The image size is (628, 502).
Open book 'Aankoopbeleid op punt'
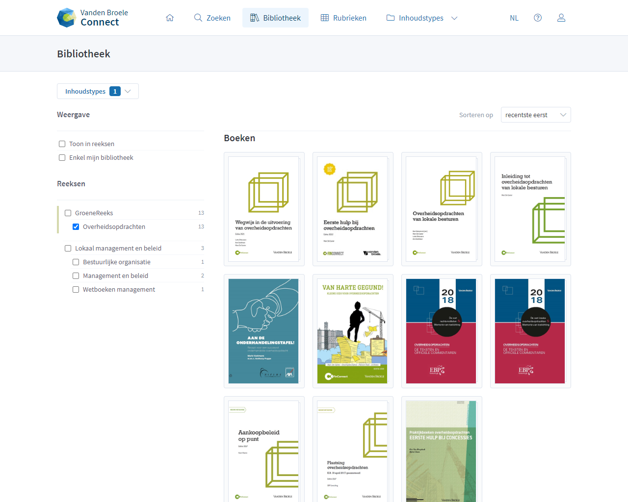[x=264, y=450]
